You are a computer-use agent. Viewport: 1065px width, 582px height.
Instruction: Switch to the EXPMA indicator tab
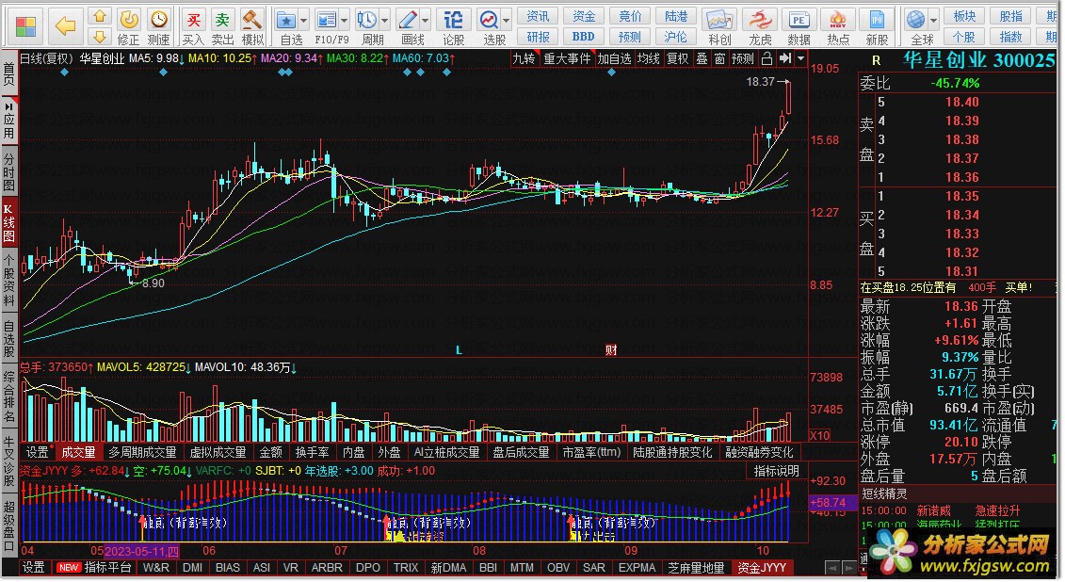tap(637, 568)
